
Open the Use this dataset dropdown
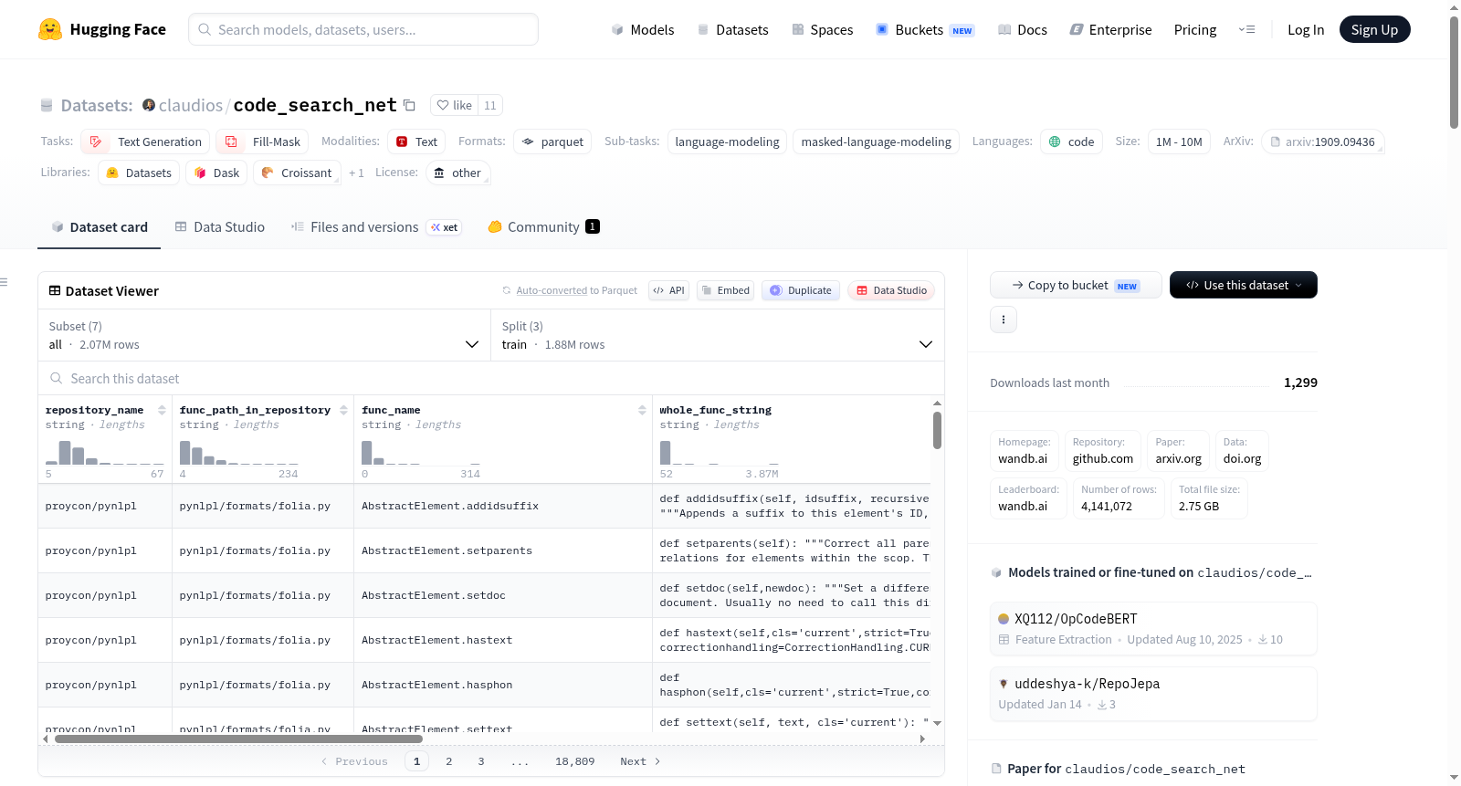1243,285
